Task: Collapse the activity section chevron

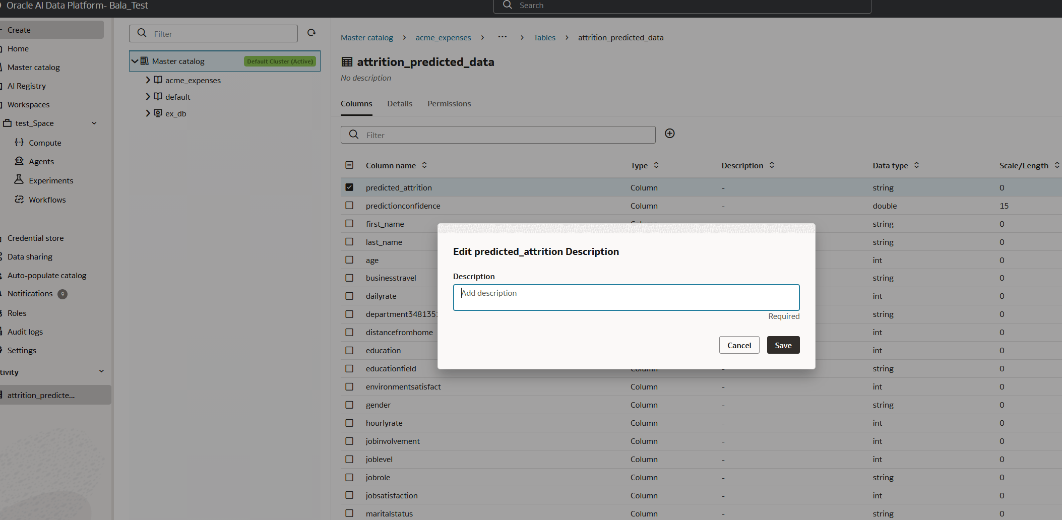Action: [x=101, y=371]
